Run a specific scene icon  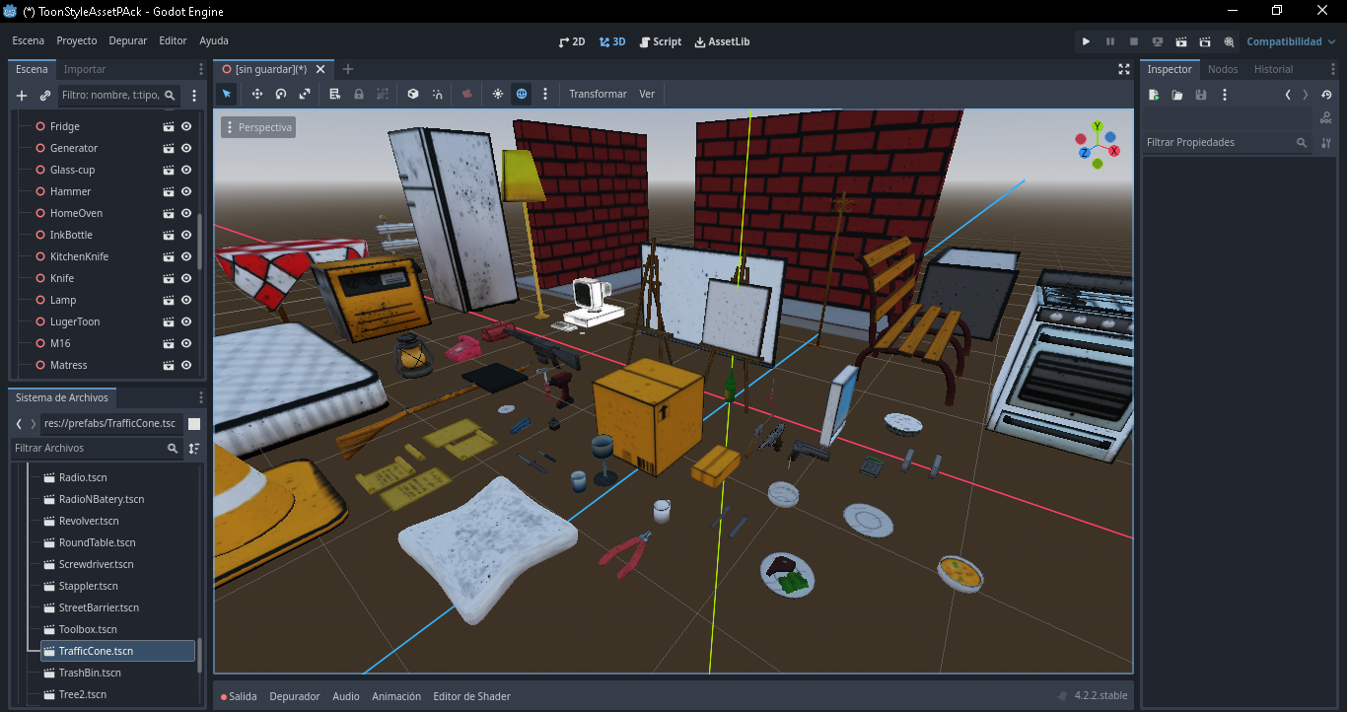pos(1205,41)
